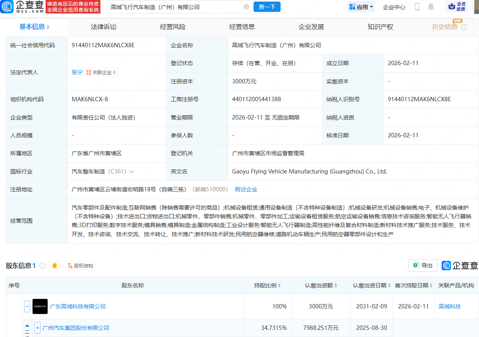Viewport: 479px width, 337px height.
Task: Open legal representative 张宁 profile link
Action: tap(77, 72)
